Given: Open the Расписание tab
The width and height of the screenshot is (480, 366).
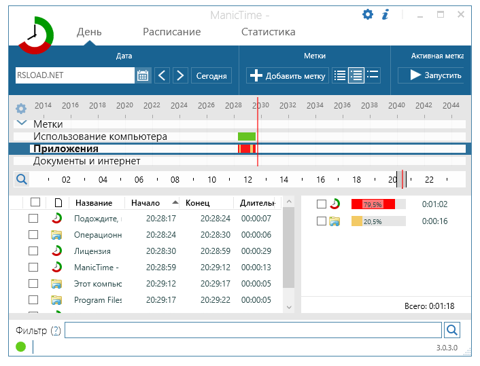Looking at the screenshot, I should (x=171, y=32).
